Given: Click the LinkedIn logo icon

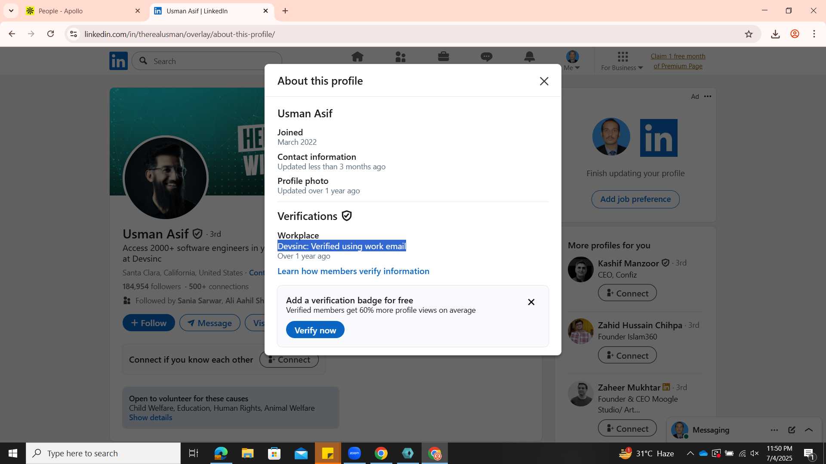Looking at the screenshot, I should [x=118, y=61].
